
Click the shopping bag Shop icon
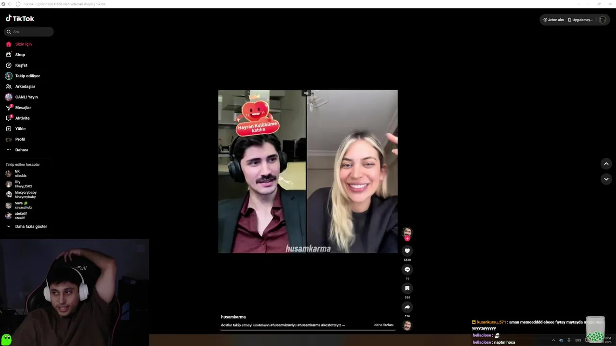click(9, 55)
